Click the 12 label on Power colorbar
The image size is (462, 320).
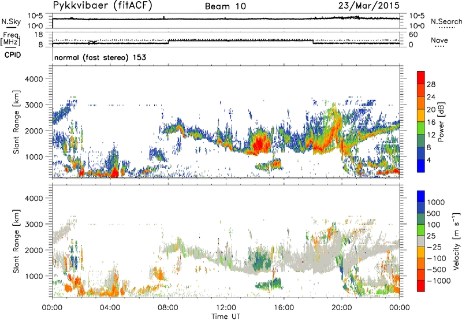pos(431,135)
